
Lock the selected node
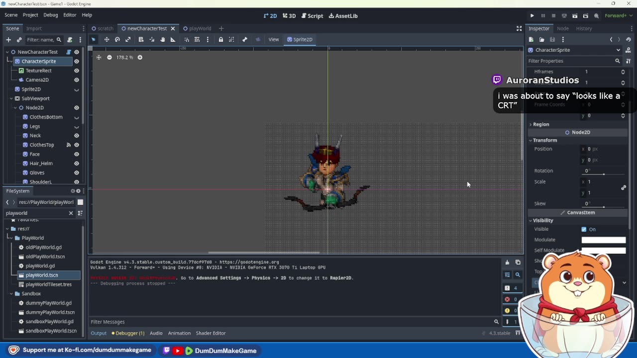tap(220, 39)
